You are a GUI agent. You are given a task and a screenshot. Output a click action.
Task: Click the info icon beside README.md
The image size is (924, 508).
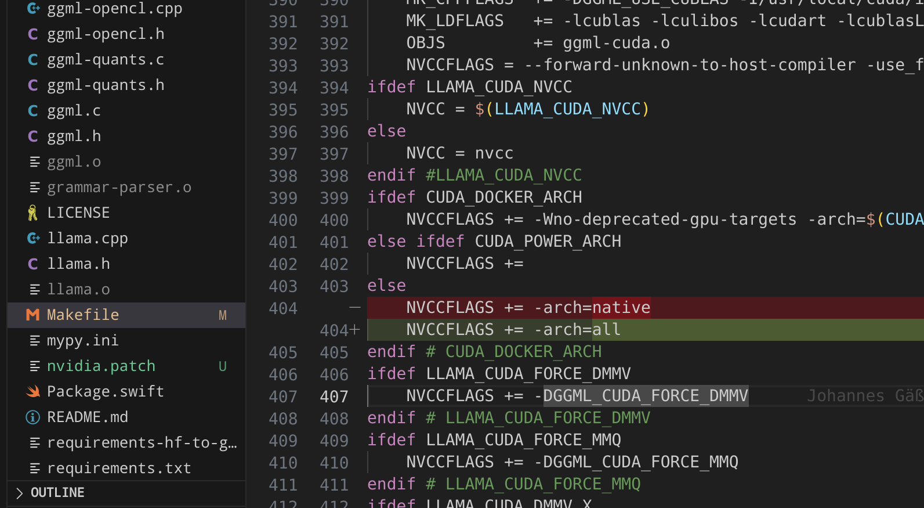pos(33,417)
